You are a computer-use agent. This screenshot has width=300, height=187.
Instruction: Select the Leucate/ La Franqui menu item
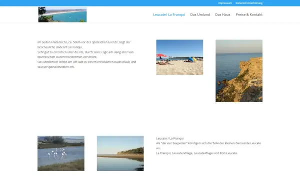tap(169, 14)
